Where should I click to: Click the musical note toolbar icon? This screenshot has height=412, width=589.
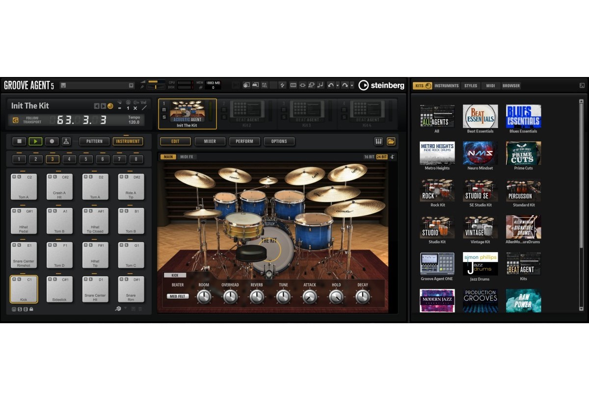click(x=321, y=85)
